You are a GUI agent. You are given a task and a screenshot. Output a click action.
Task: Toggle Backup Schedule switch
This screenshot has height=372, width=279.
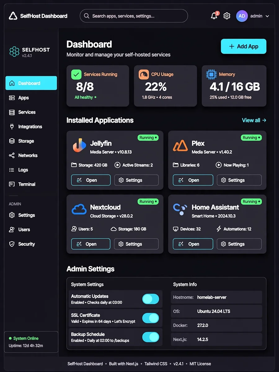(151, 337)
